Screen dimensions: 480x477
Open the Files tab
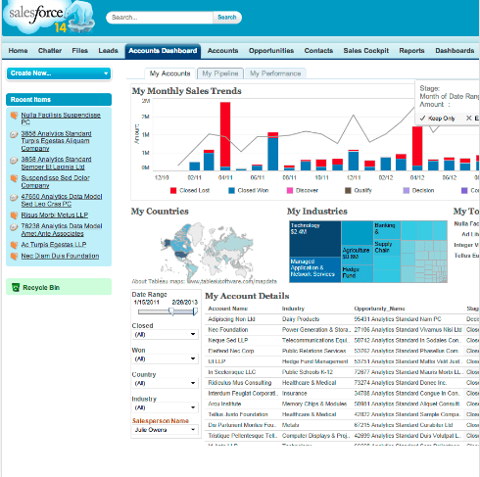click(79, 51)
